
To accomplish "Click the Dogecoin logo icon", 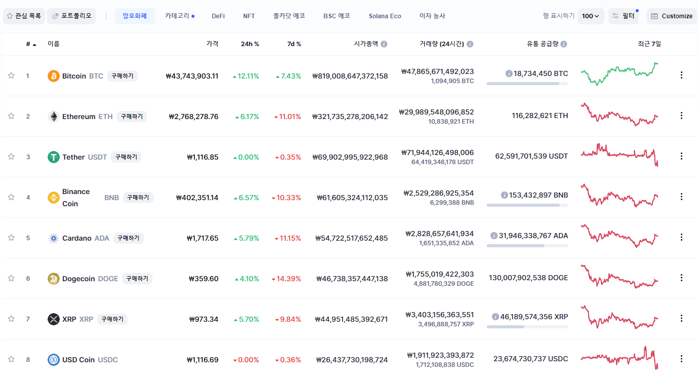I will (x=53, y=279).
